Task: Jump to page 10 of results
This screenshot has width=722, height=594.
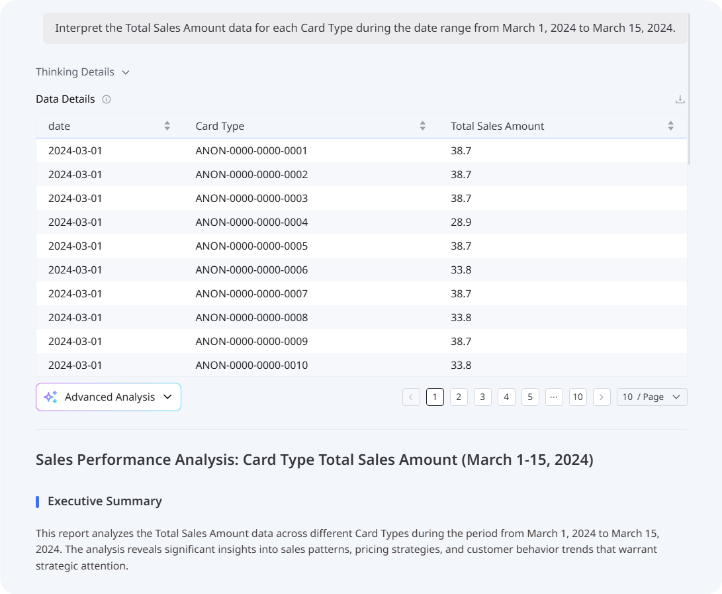Action: pyautogui.click(x=578, y=397)
